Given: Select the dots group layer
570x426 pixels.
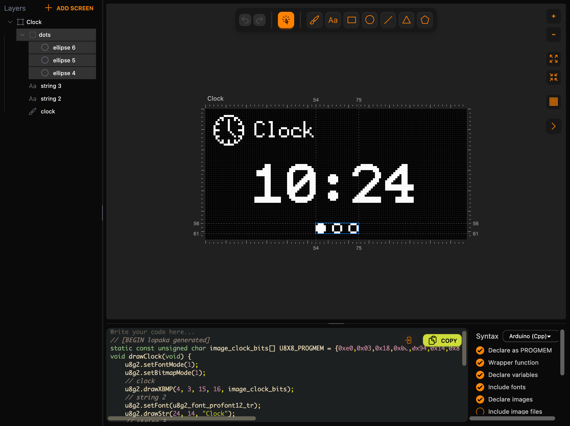Looking at the screenshot, I should coord(56,34).
